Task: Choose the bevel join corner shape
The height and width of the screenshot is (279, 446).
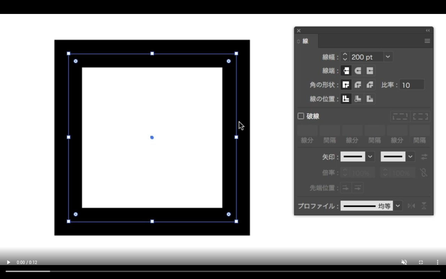Action: pos(370,84)
